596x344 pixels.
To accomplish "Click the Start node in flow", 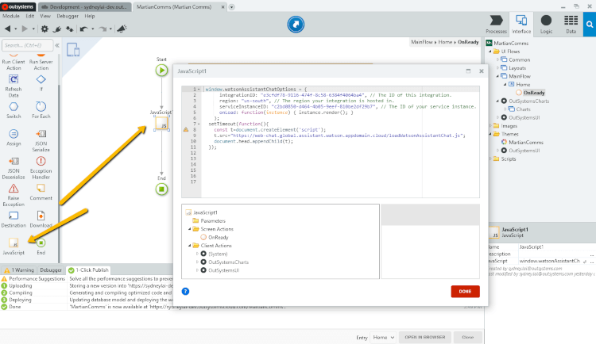I will 161,71.
